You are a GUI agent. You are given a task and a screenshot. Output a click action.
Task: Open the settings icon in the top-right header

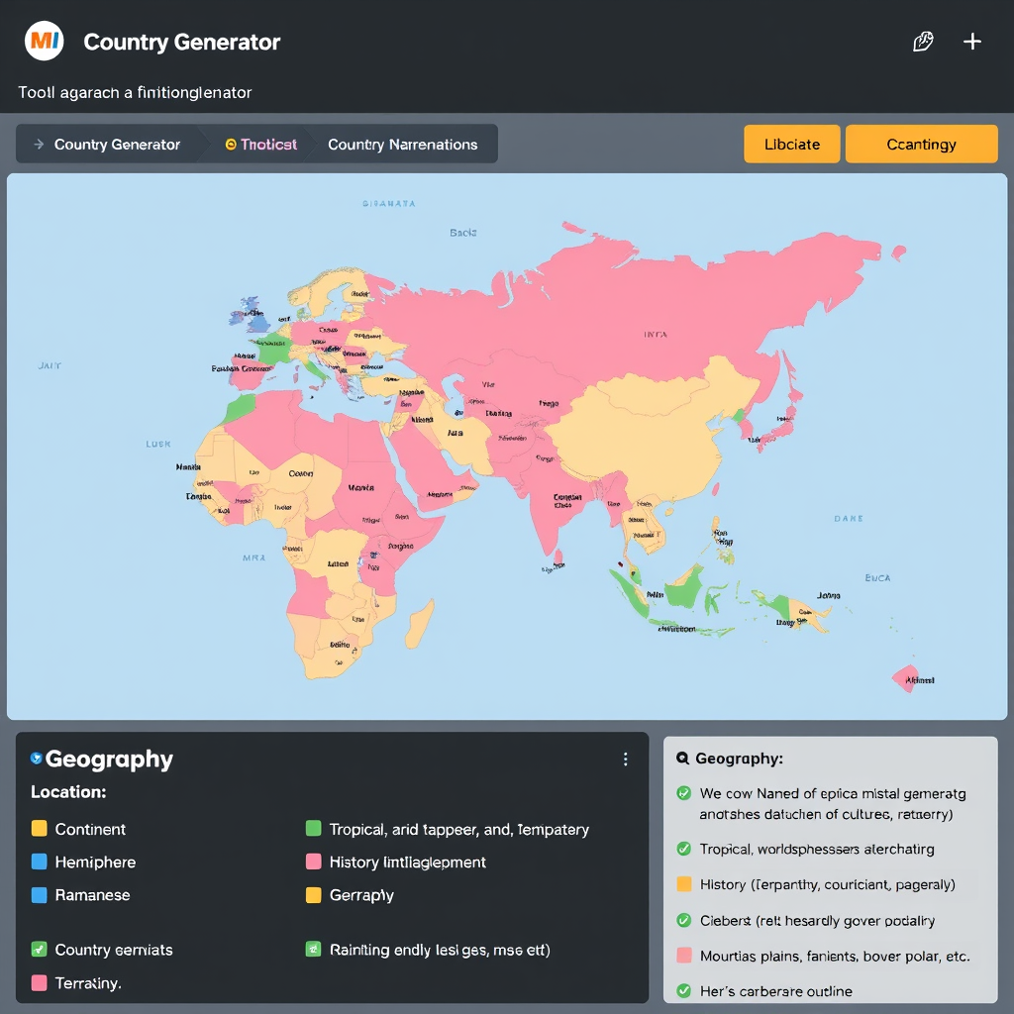[x=924, y=42]
